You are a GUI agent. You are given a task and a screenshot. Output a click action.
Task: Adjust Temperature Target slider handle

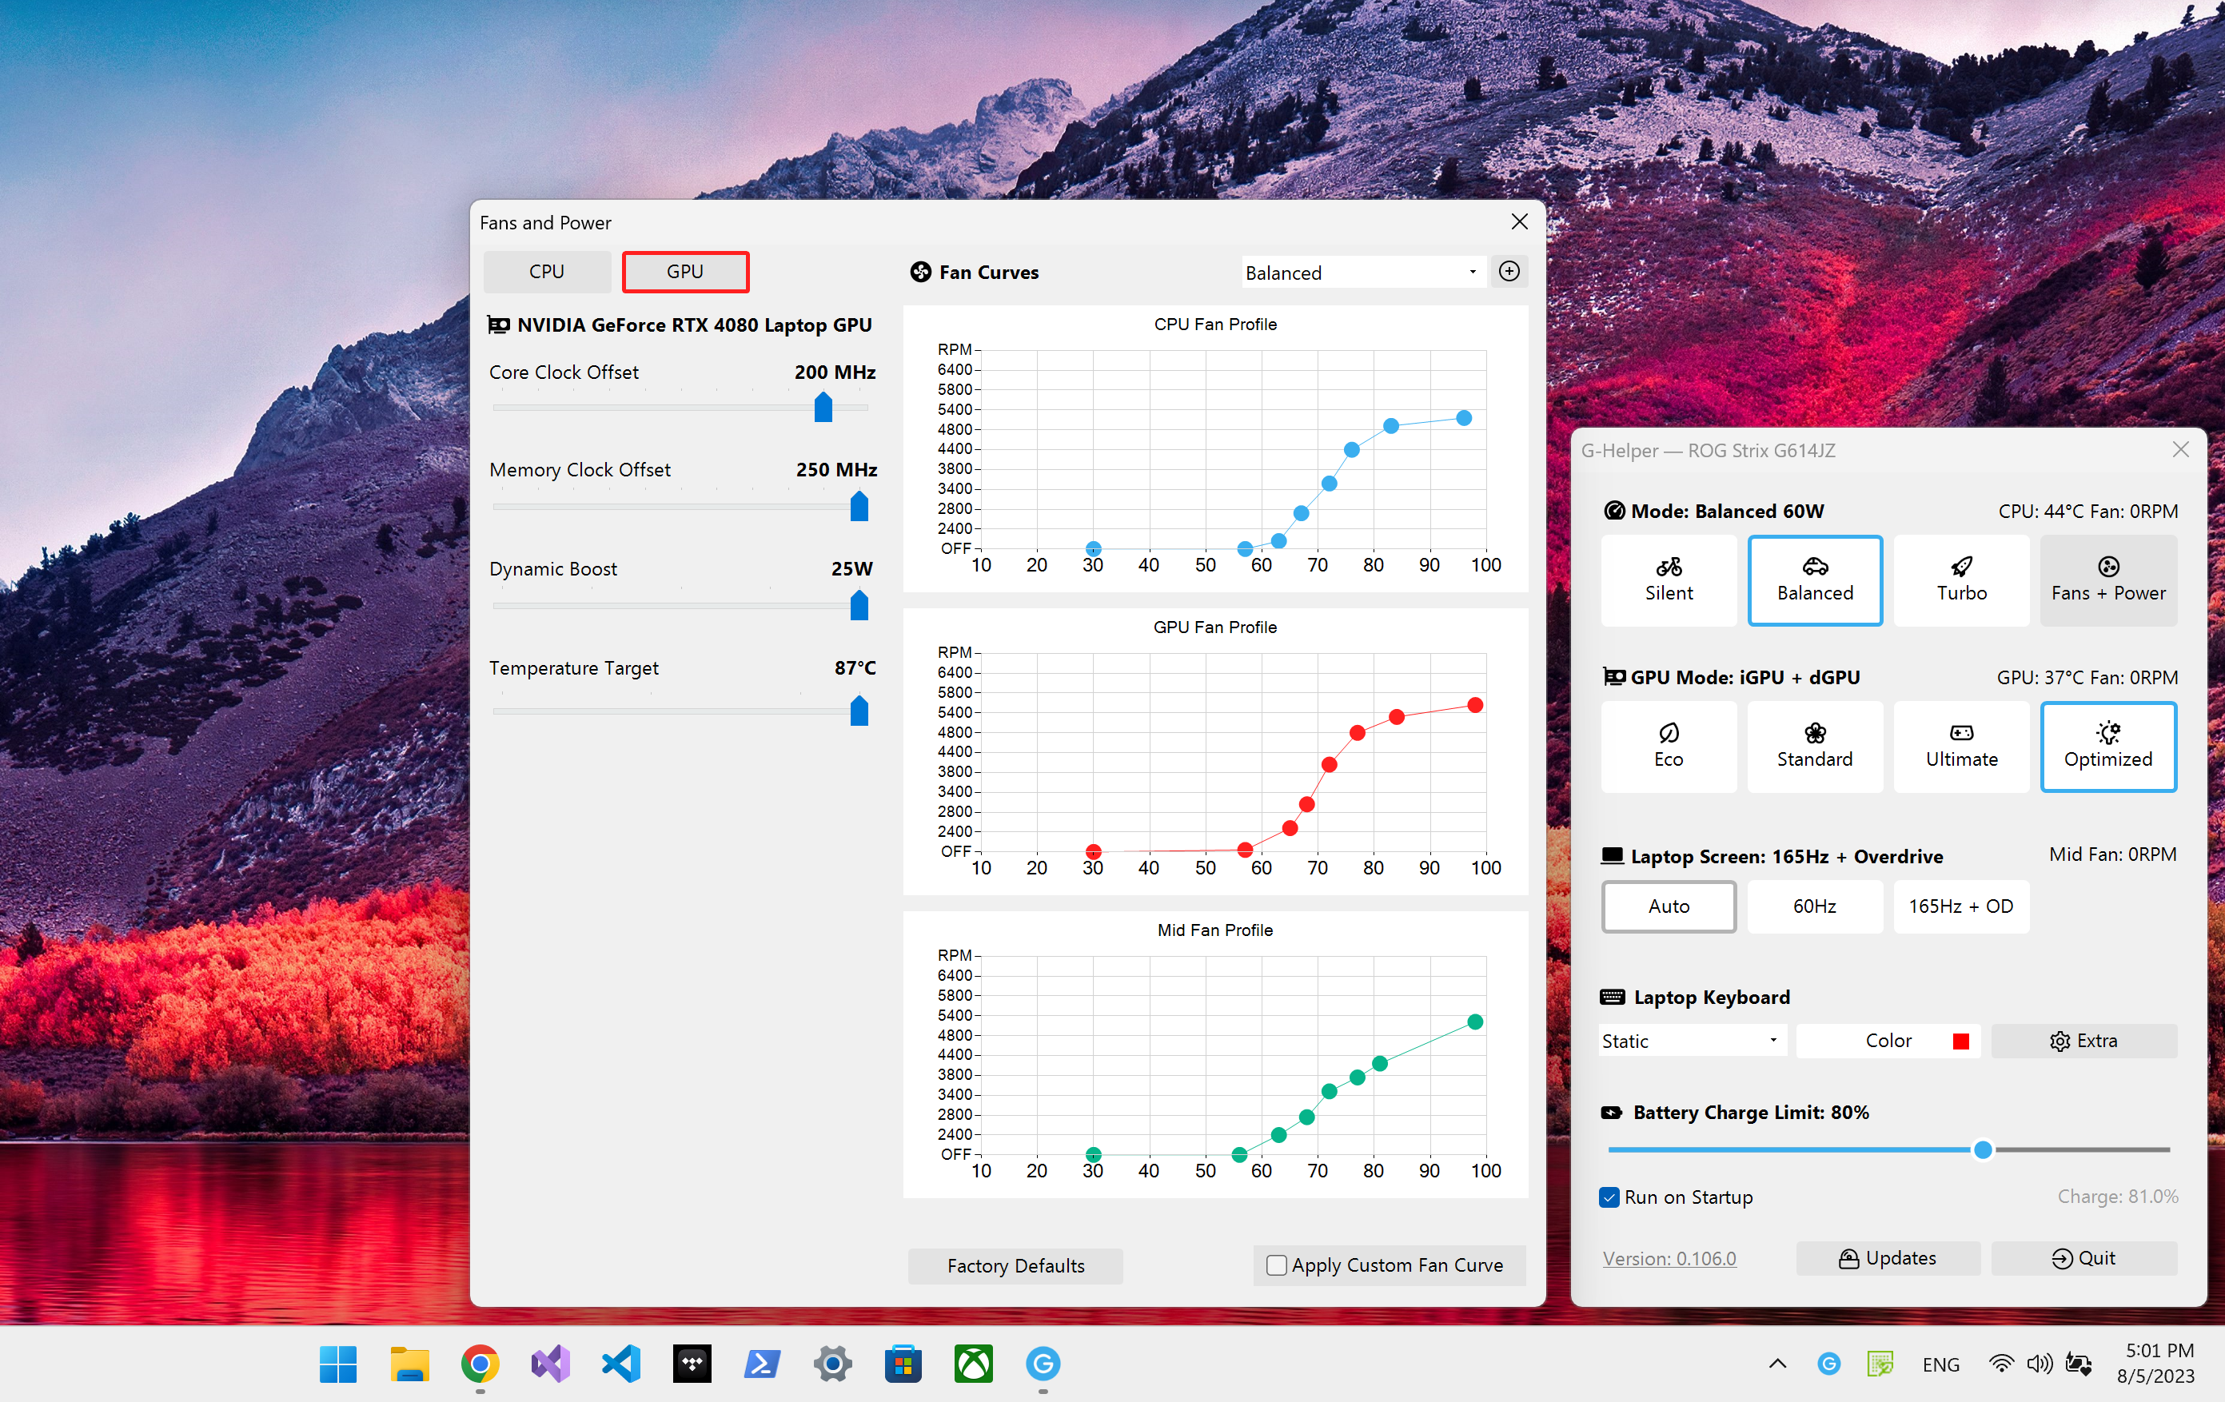pyautogui.click(x=859, y=711)
